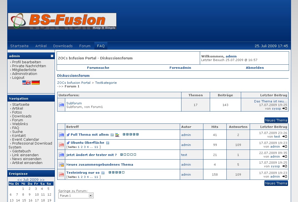Viewport: 298px width, 202px height.
Task: Collapse the admin panel with minus button
Action: [52, 56]
